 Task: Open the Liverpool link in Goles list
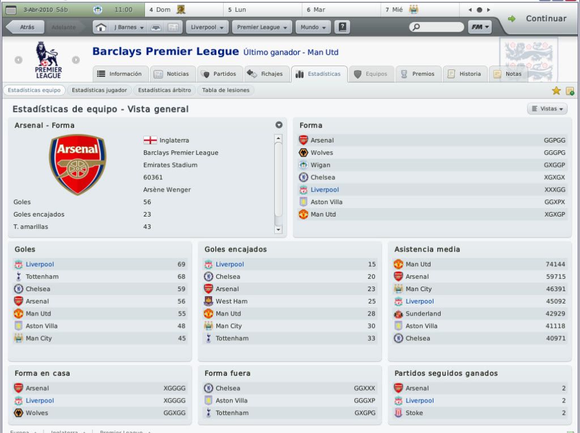40,265
